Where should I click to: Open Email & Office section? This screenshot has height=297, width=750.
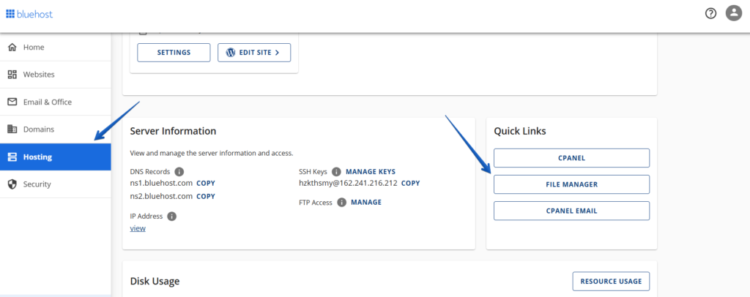[56, 102]
